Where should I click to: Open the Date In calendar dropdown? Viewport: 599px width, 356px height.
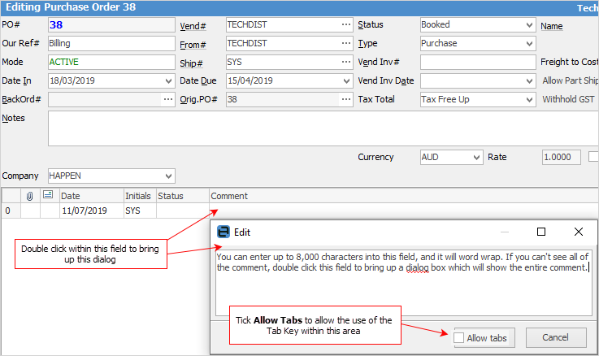168,80
